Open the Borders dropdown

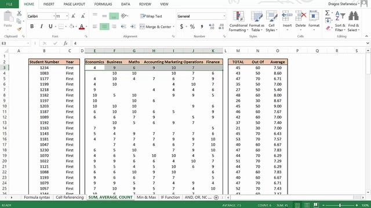(x=66, y=27)
